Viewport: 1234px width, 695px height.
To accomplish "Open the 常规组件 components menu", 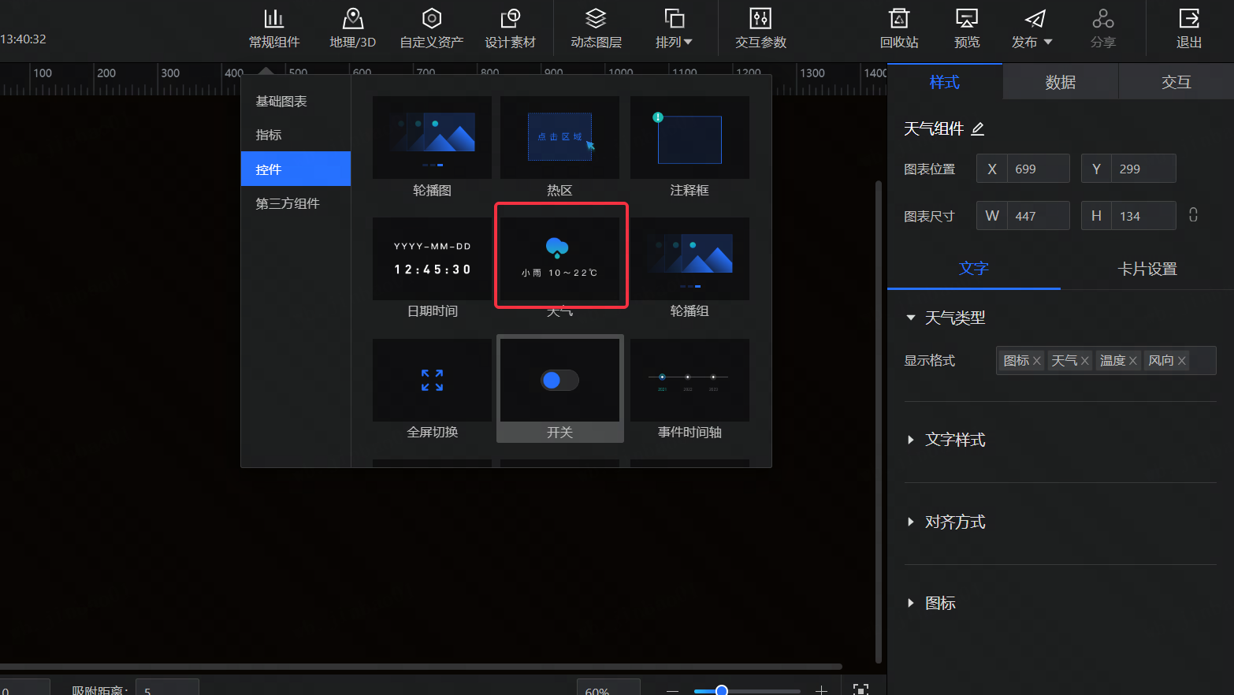I will [274, 28].
